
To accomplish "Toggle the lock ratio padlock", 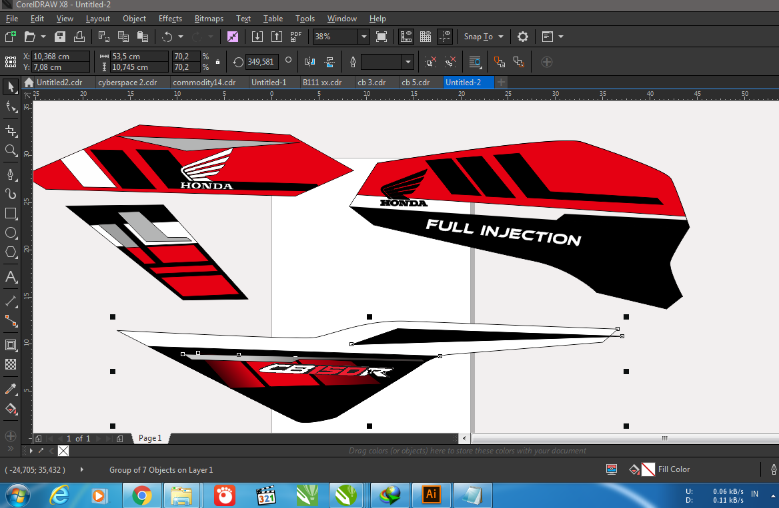I will (x=217, y=62).
